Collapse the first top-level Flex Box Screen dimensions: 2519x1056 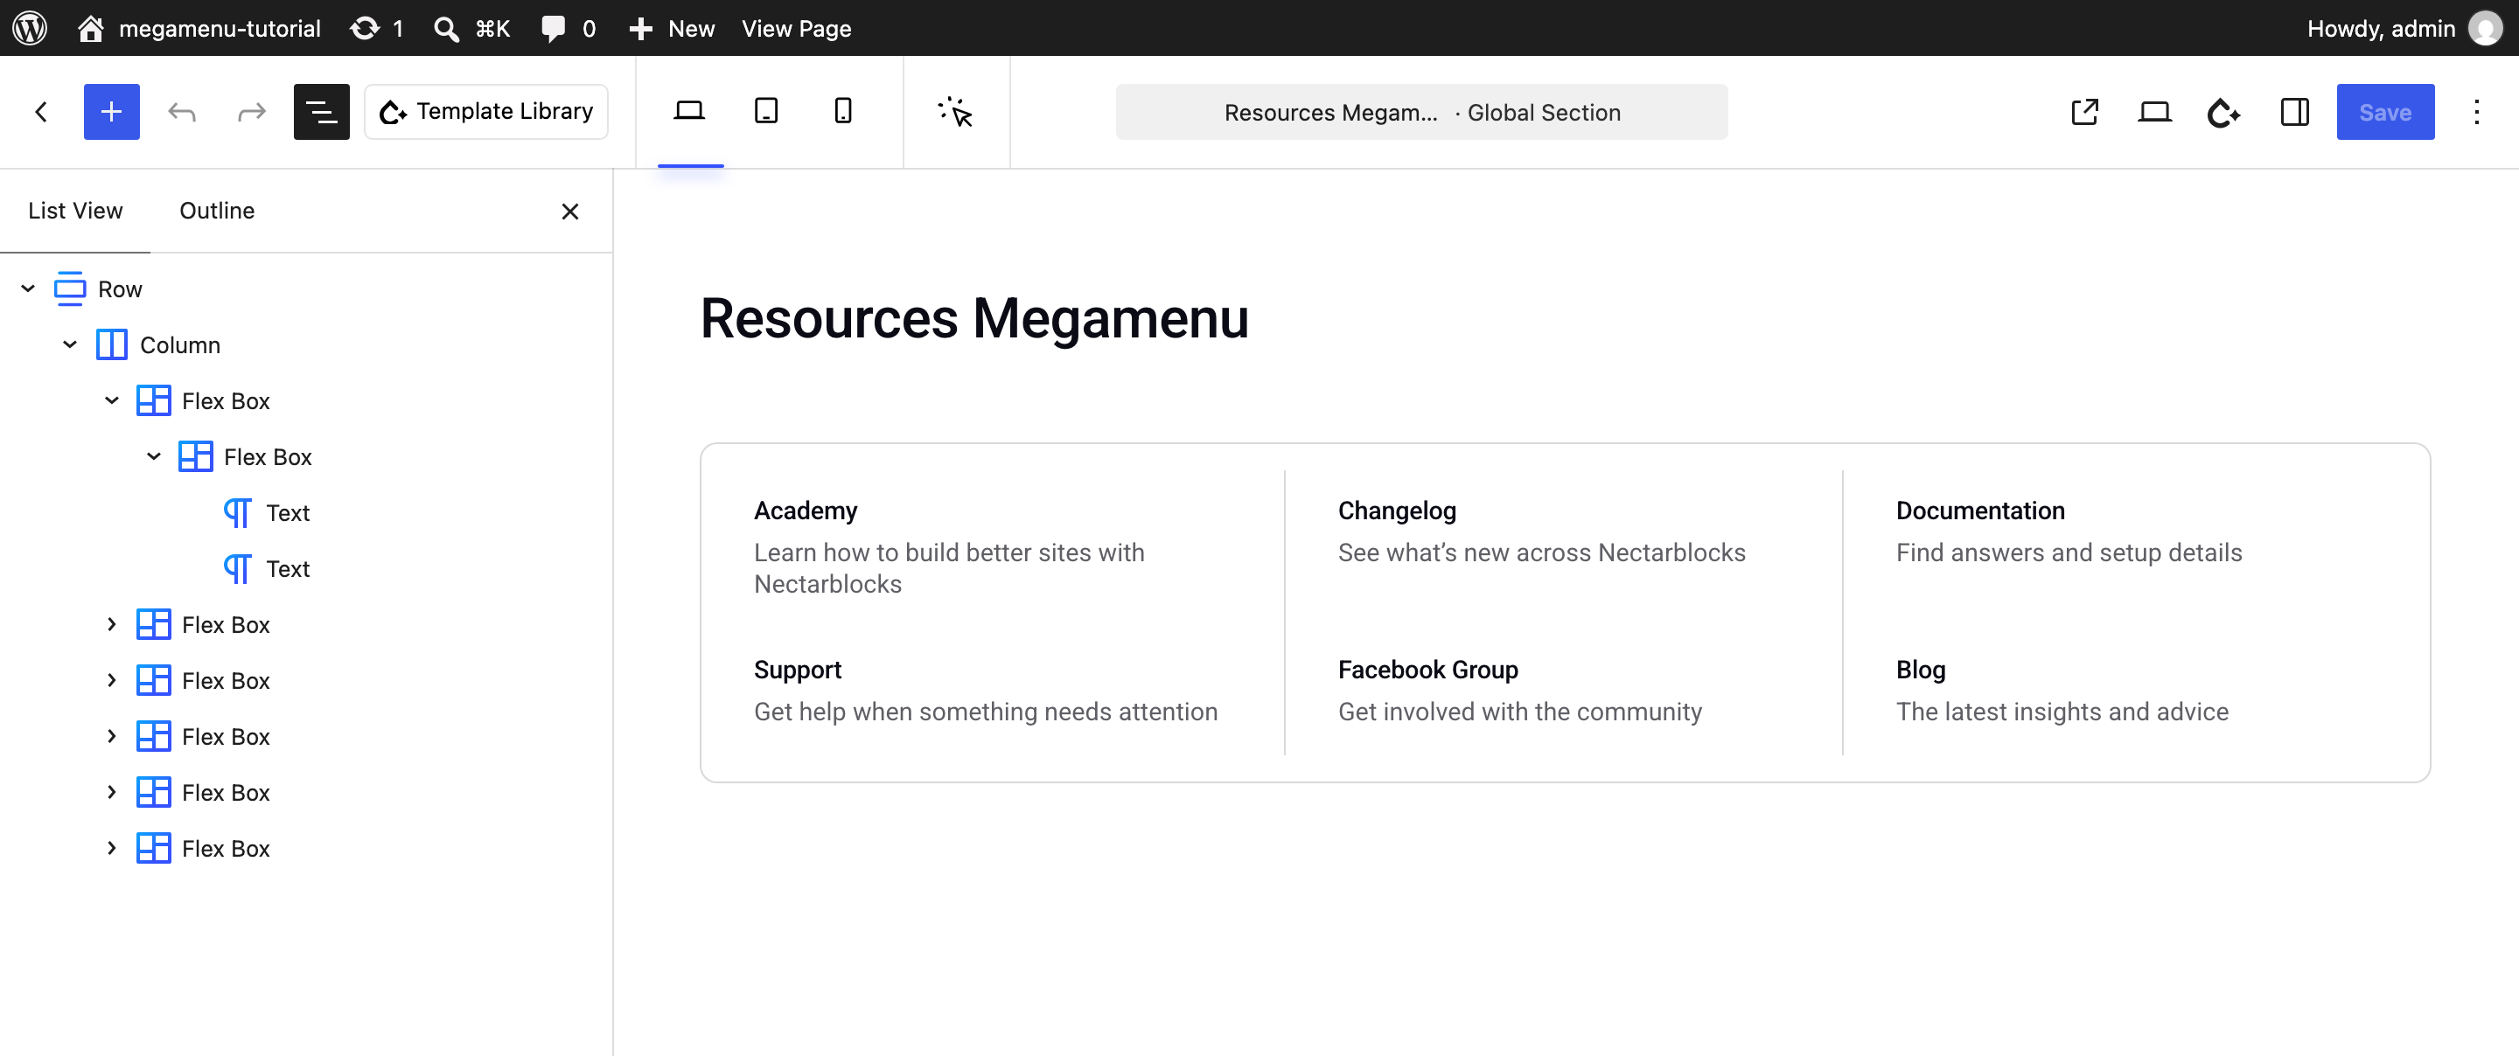[113, 399]
